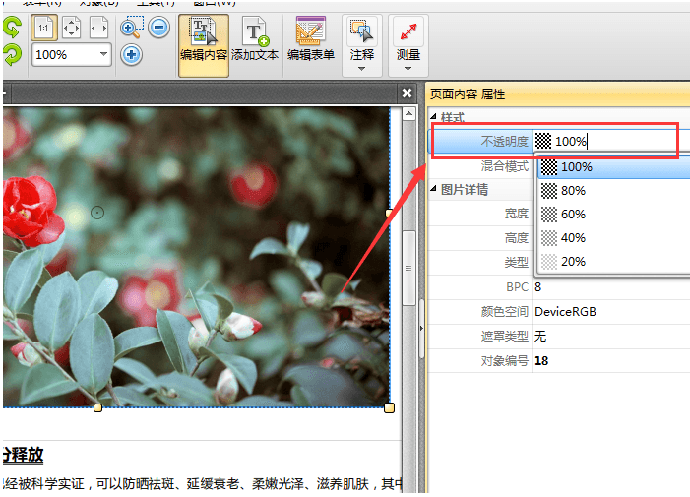
Task: Select the 页面内容 属性 panel title
Action: click(468, 94)
